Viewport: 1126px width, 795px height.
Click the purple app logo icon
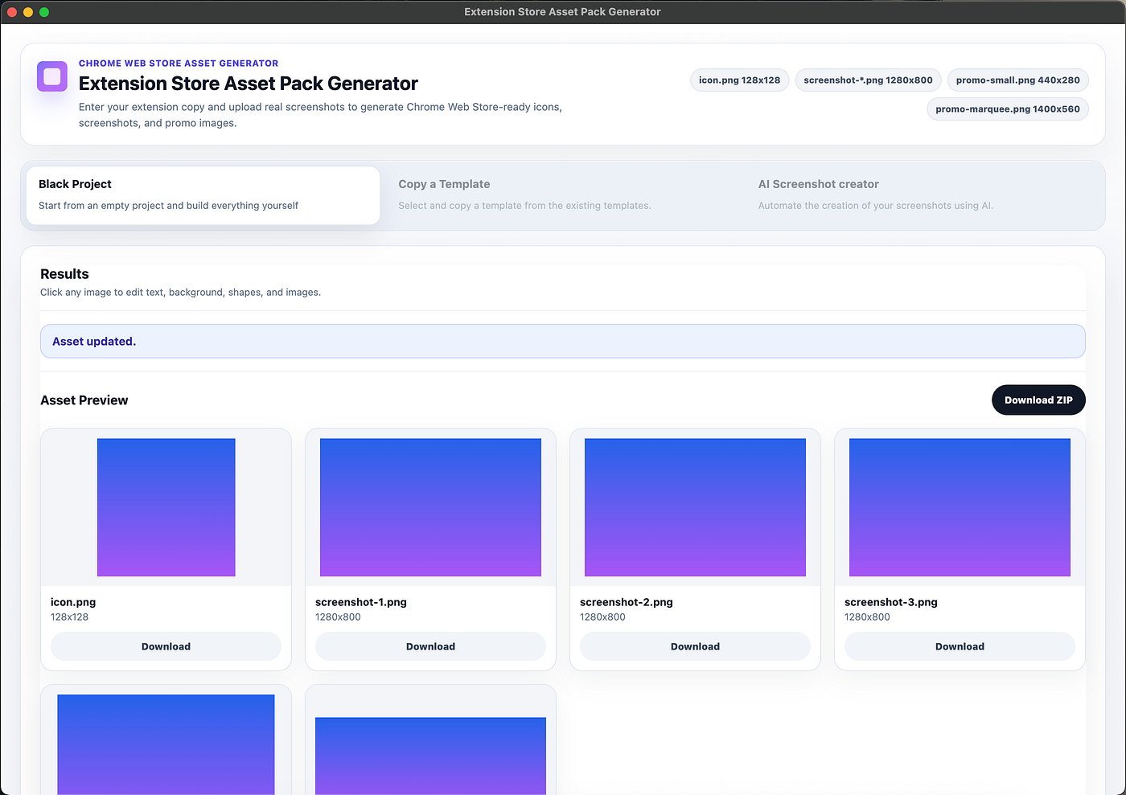click(x=52, y=76)
